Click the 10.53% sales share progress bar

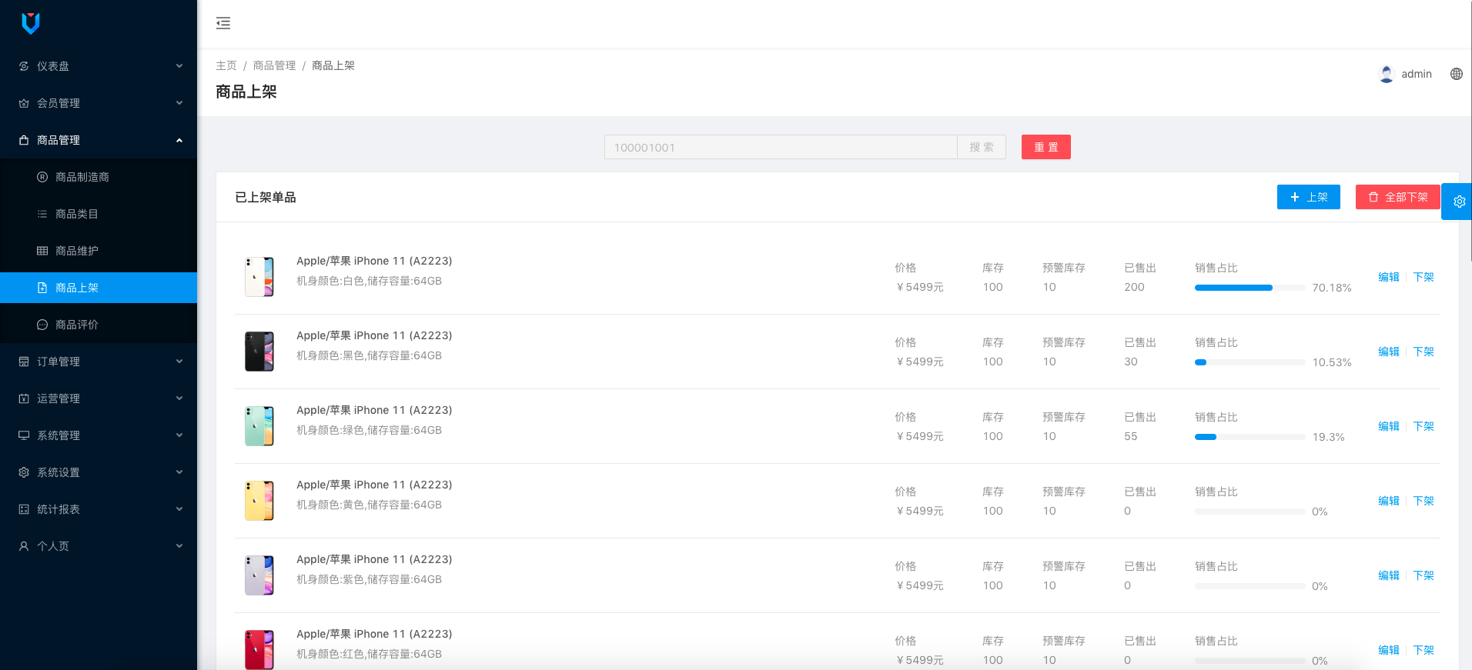[1250, 362]
